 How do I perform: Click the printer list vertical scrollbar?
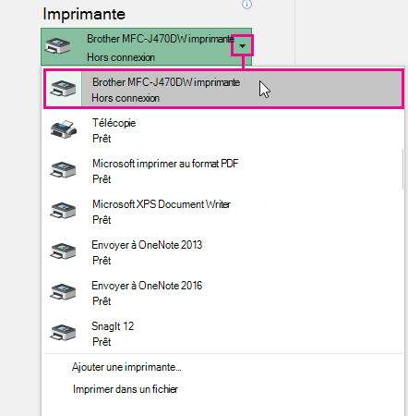tap(402, 169)
